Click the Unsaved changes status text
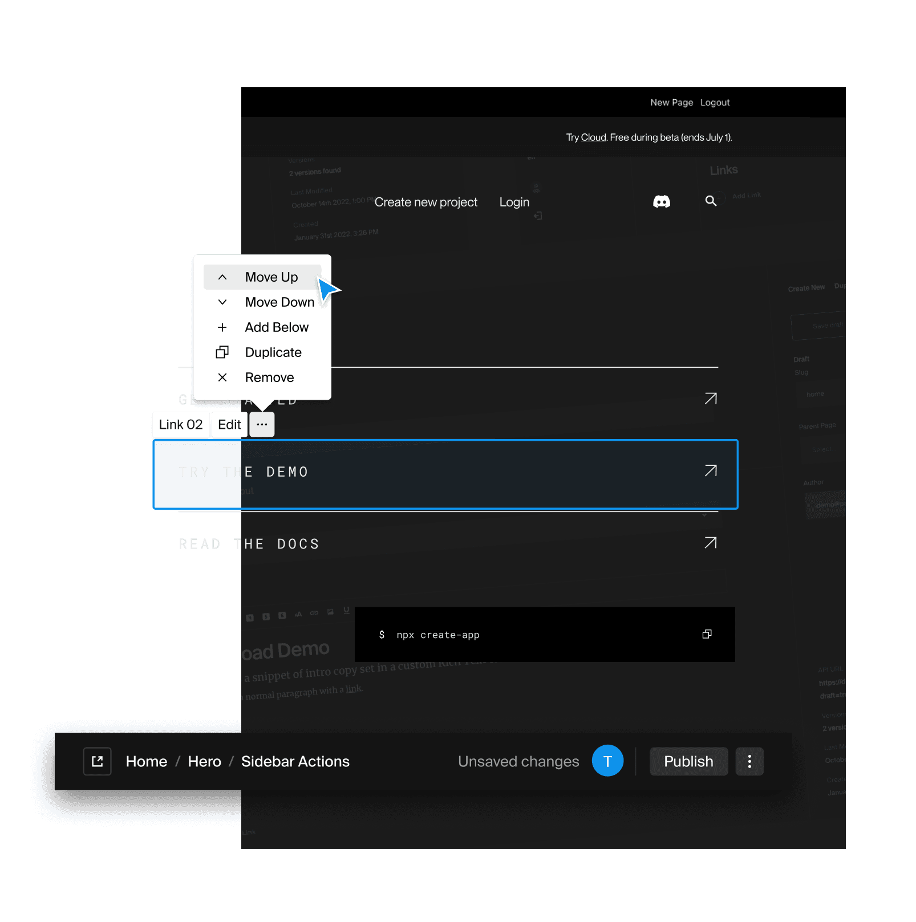916x922 pixels. tap(518, 761)
